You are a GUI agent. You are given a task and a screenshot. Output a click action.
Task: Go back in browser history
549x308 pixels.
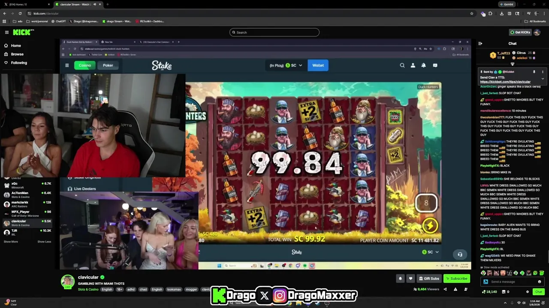[x=5, y=13]
